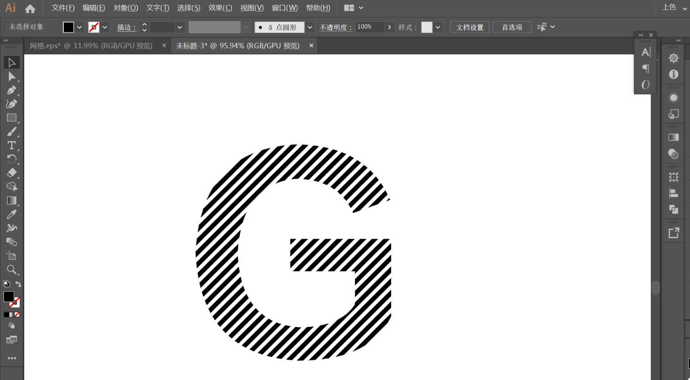Open the Info panel icon

tap(674, 74)
